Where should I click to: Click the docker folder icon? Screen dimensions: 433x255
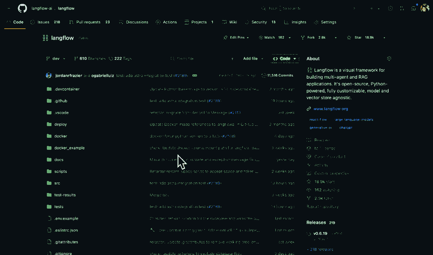(49, 136)
